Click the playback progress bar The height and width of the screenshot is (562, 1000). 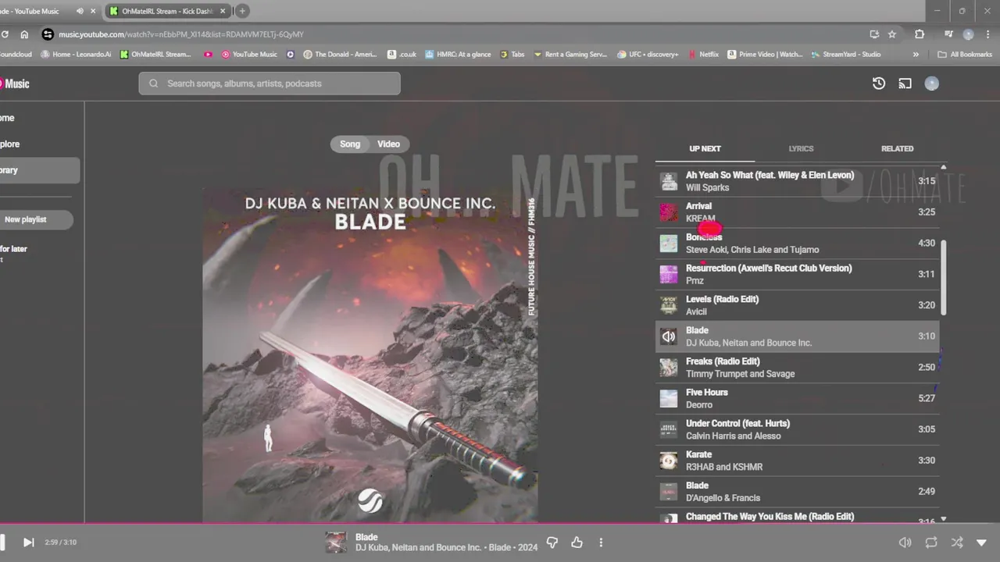(x=500, y=524)
